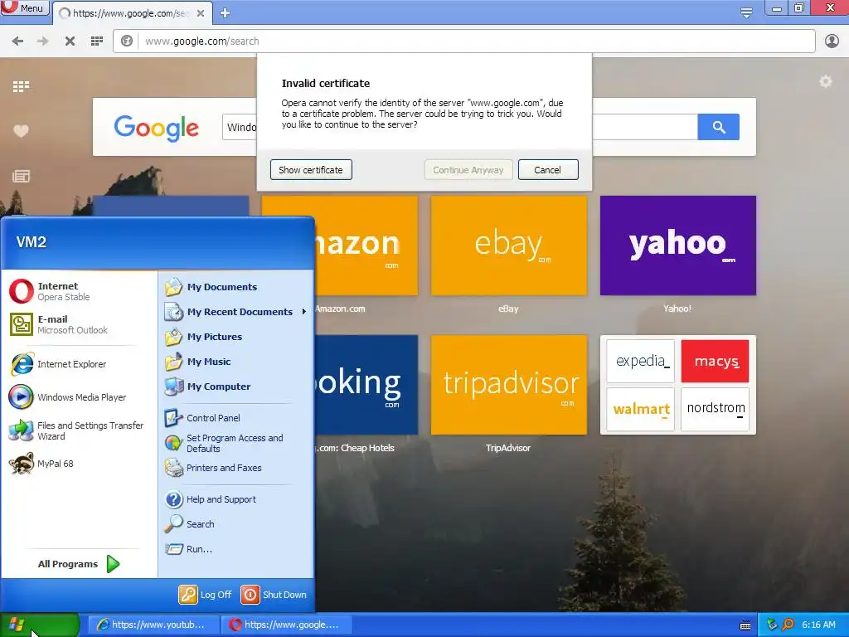Click the 6:16 AM clock

coord(818,625)
